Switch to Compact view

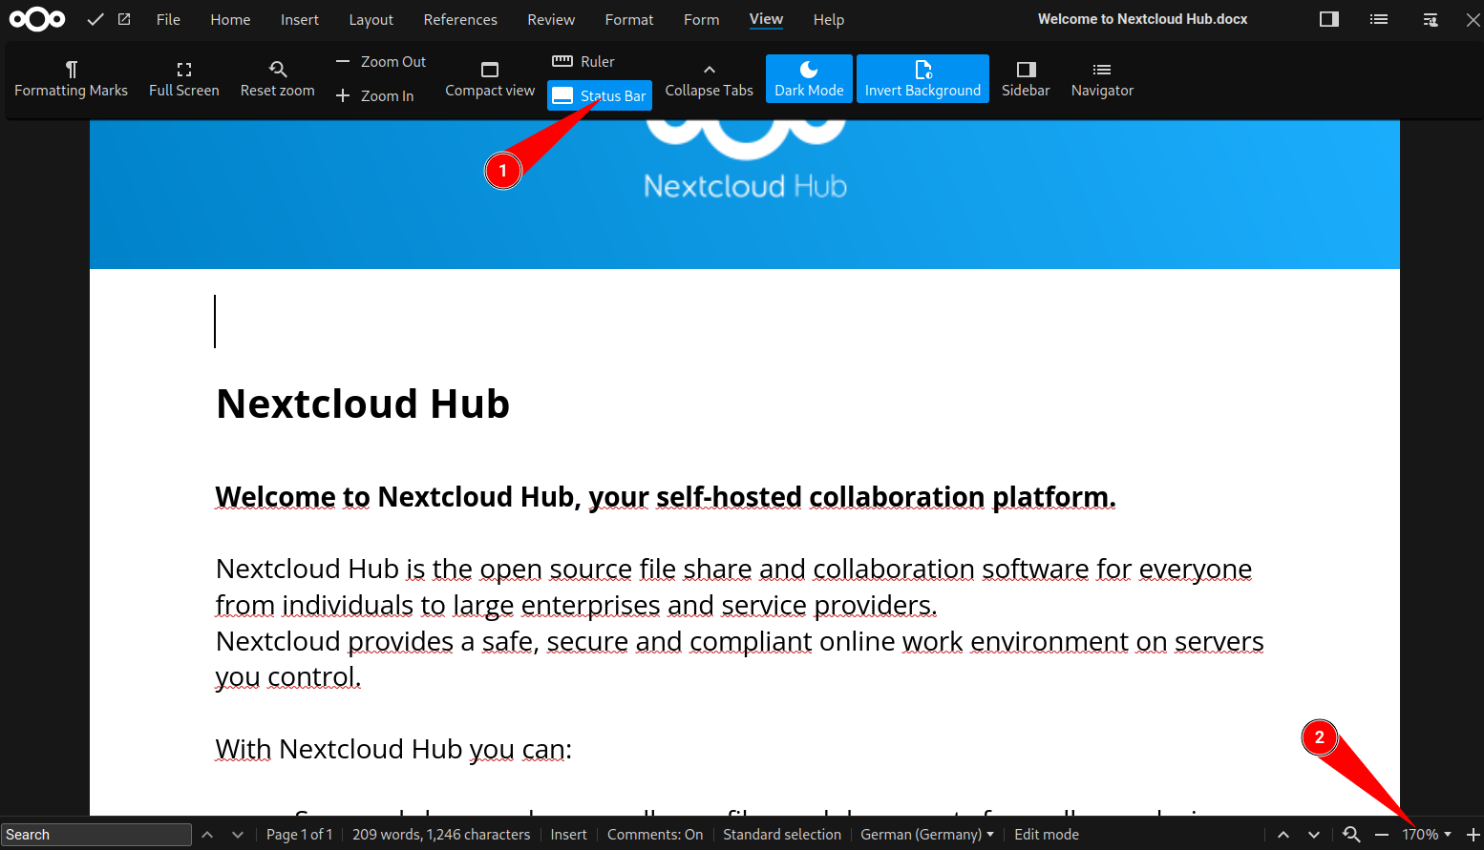pos(489,78)
